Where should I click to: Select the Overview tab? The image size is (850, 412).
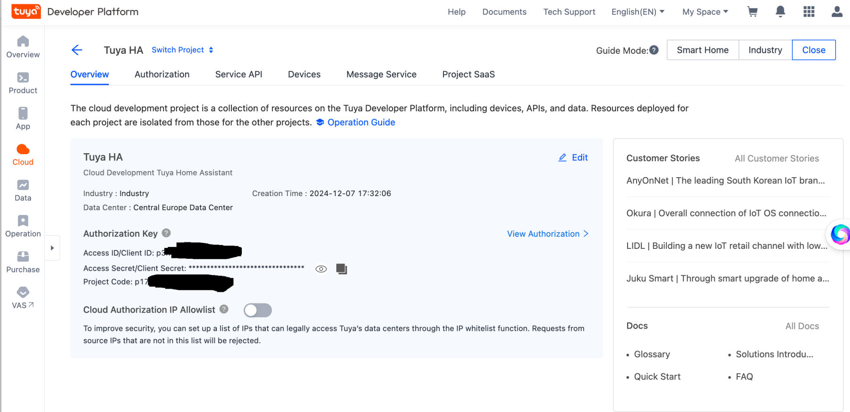pos(90,74)
